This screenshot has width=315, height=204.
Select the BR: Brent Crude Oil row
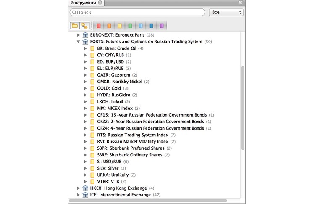(x=120, y=48)
